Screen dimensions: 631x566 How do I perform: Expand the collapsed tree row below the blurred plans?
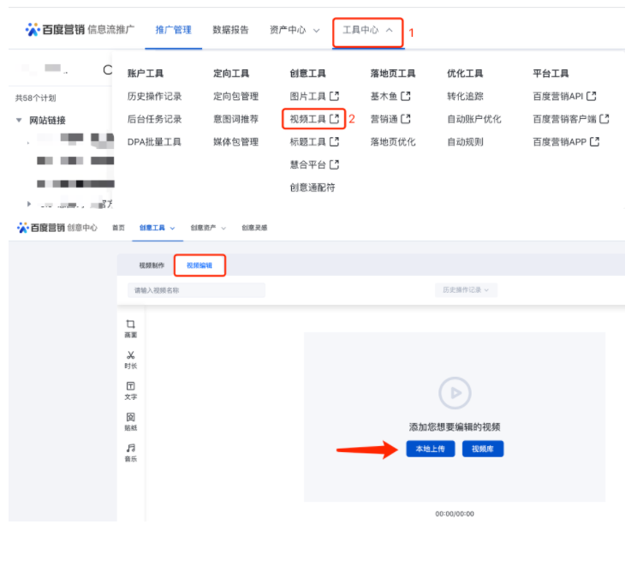pos(28,204)
